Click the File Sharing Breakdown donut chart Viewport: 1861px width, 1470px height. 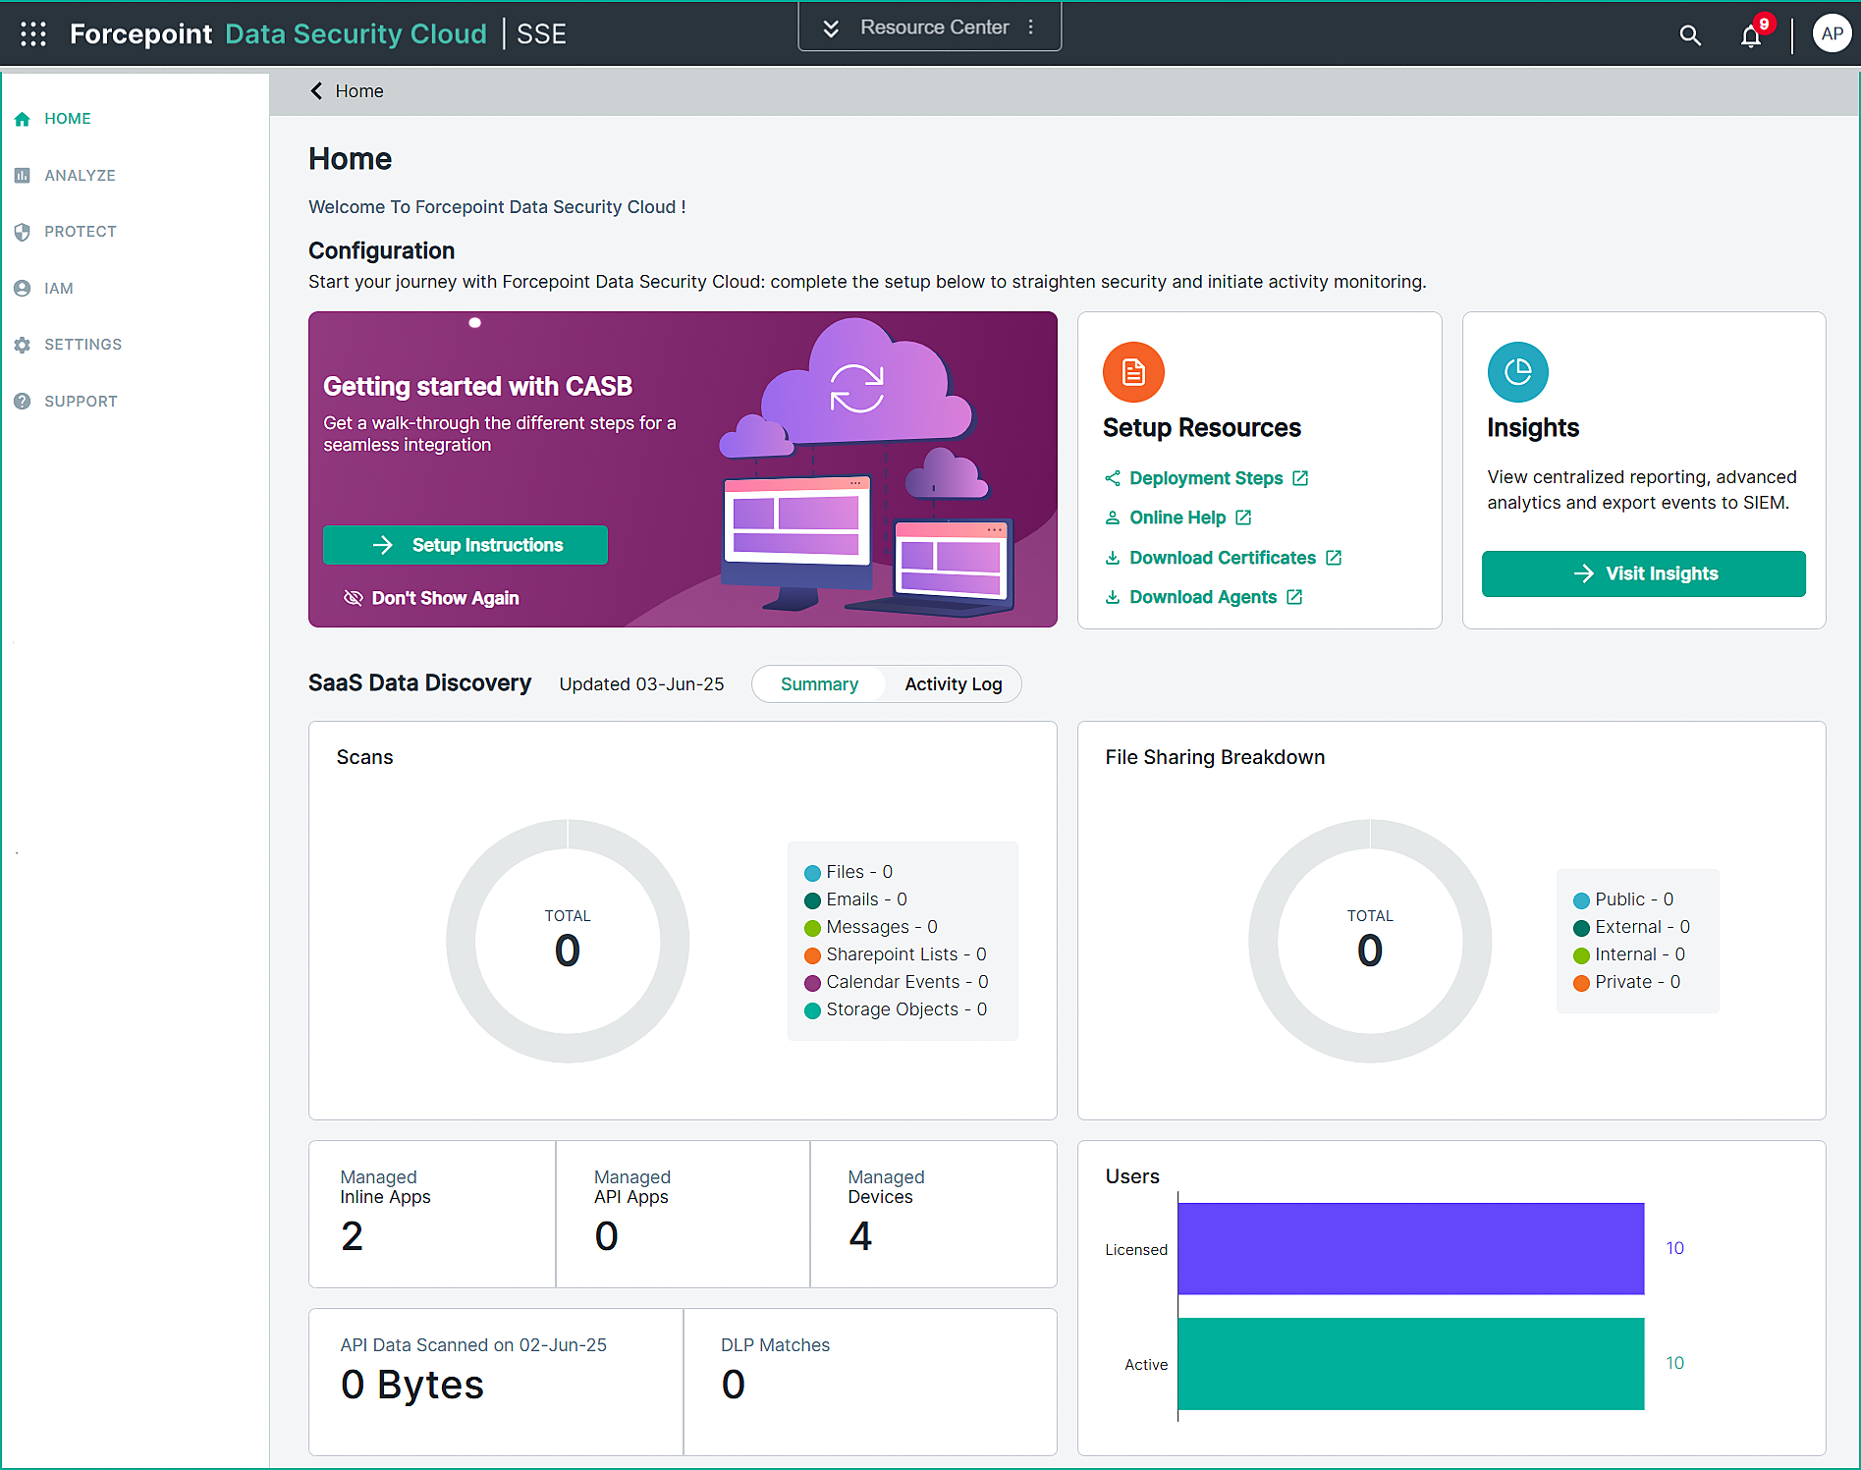pos(1370,941)
